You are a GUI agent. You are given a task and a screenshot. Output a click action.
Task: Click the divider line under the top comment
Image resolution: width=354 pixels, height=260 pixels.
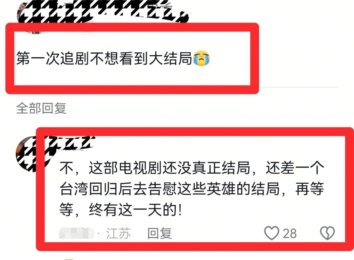click(x=299, y=87)
